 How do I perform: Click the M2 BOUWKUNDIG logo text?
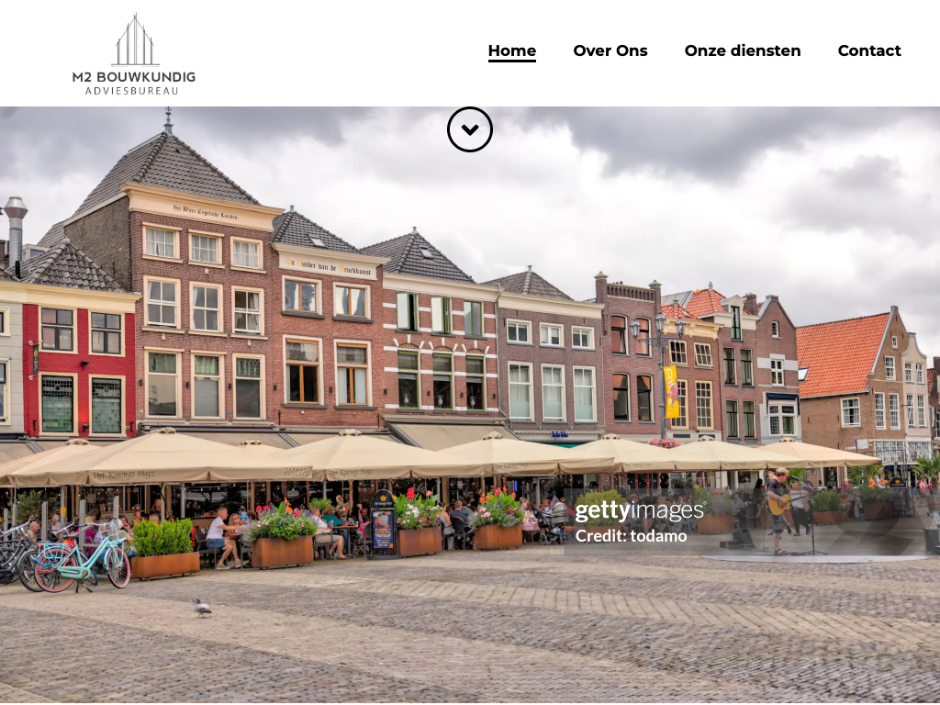coord(134,77)
